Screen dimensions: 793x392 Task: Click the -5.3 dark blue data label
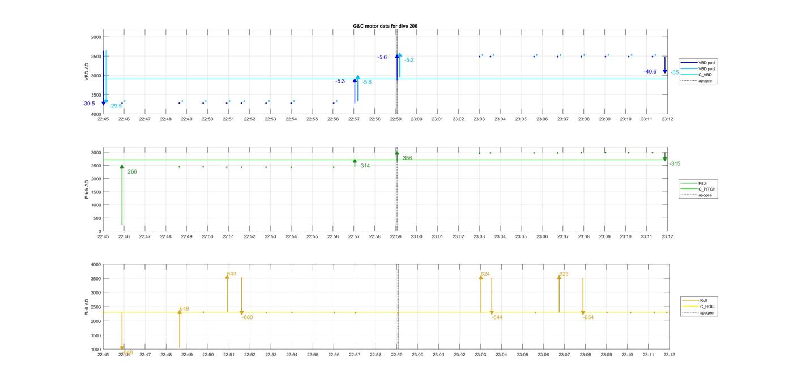pyautogui.click(x=340, y=81)
